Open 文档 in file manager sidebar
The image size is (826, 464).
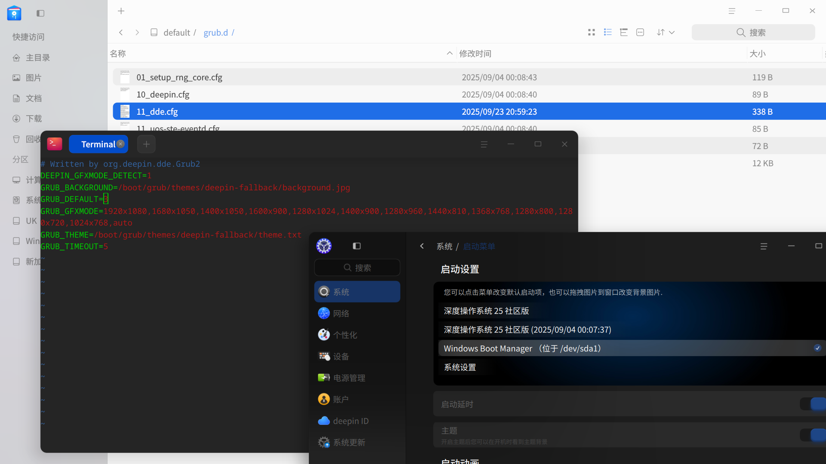pos(34,98)
